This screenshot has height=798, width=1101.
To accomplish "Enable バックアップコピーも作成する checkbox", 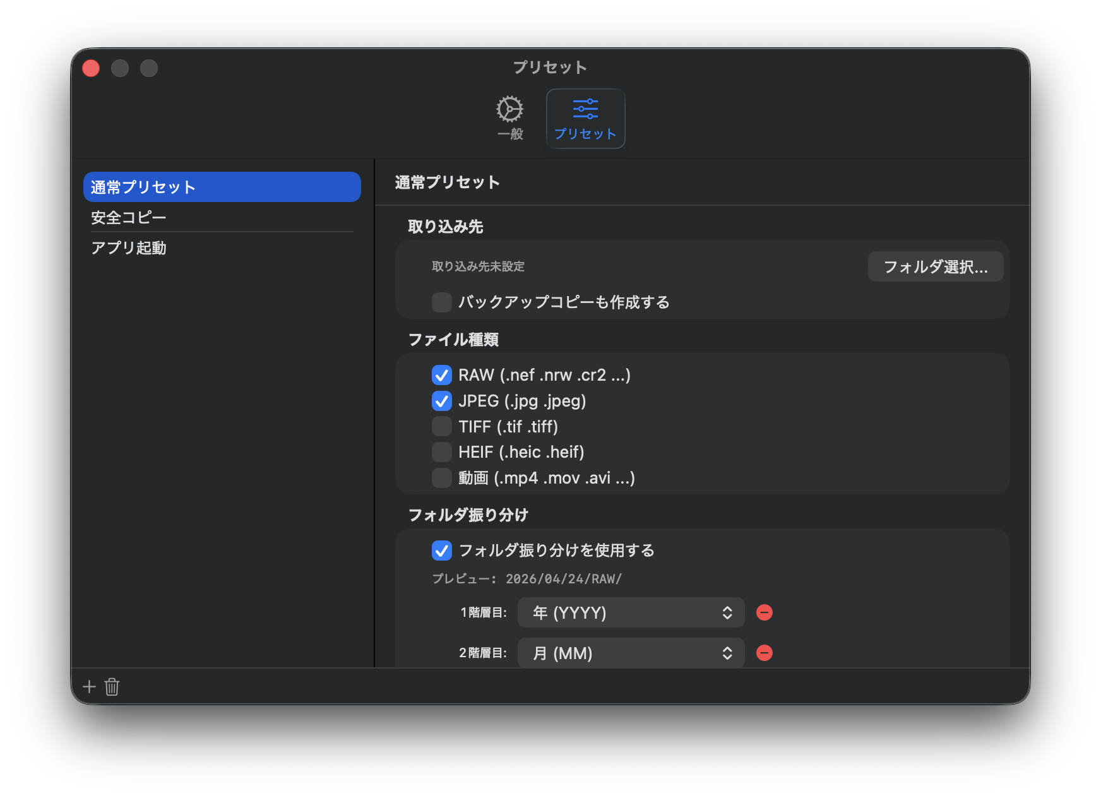I will [441, 302].
